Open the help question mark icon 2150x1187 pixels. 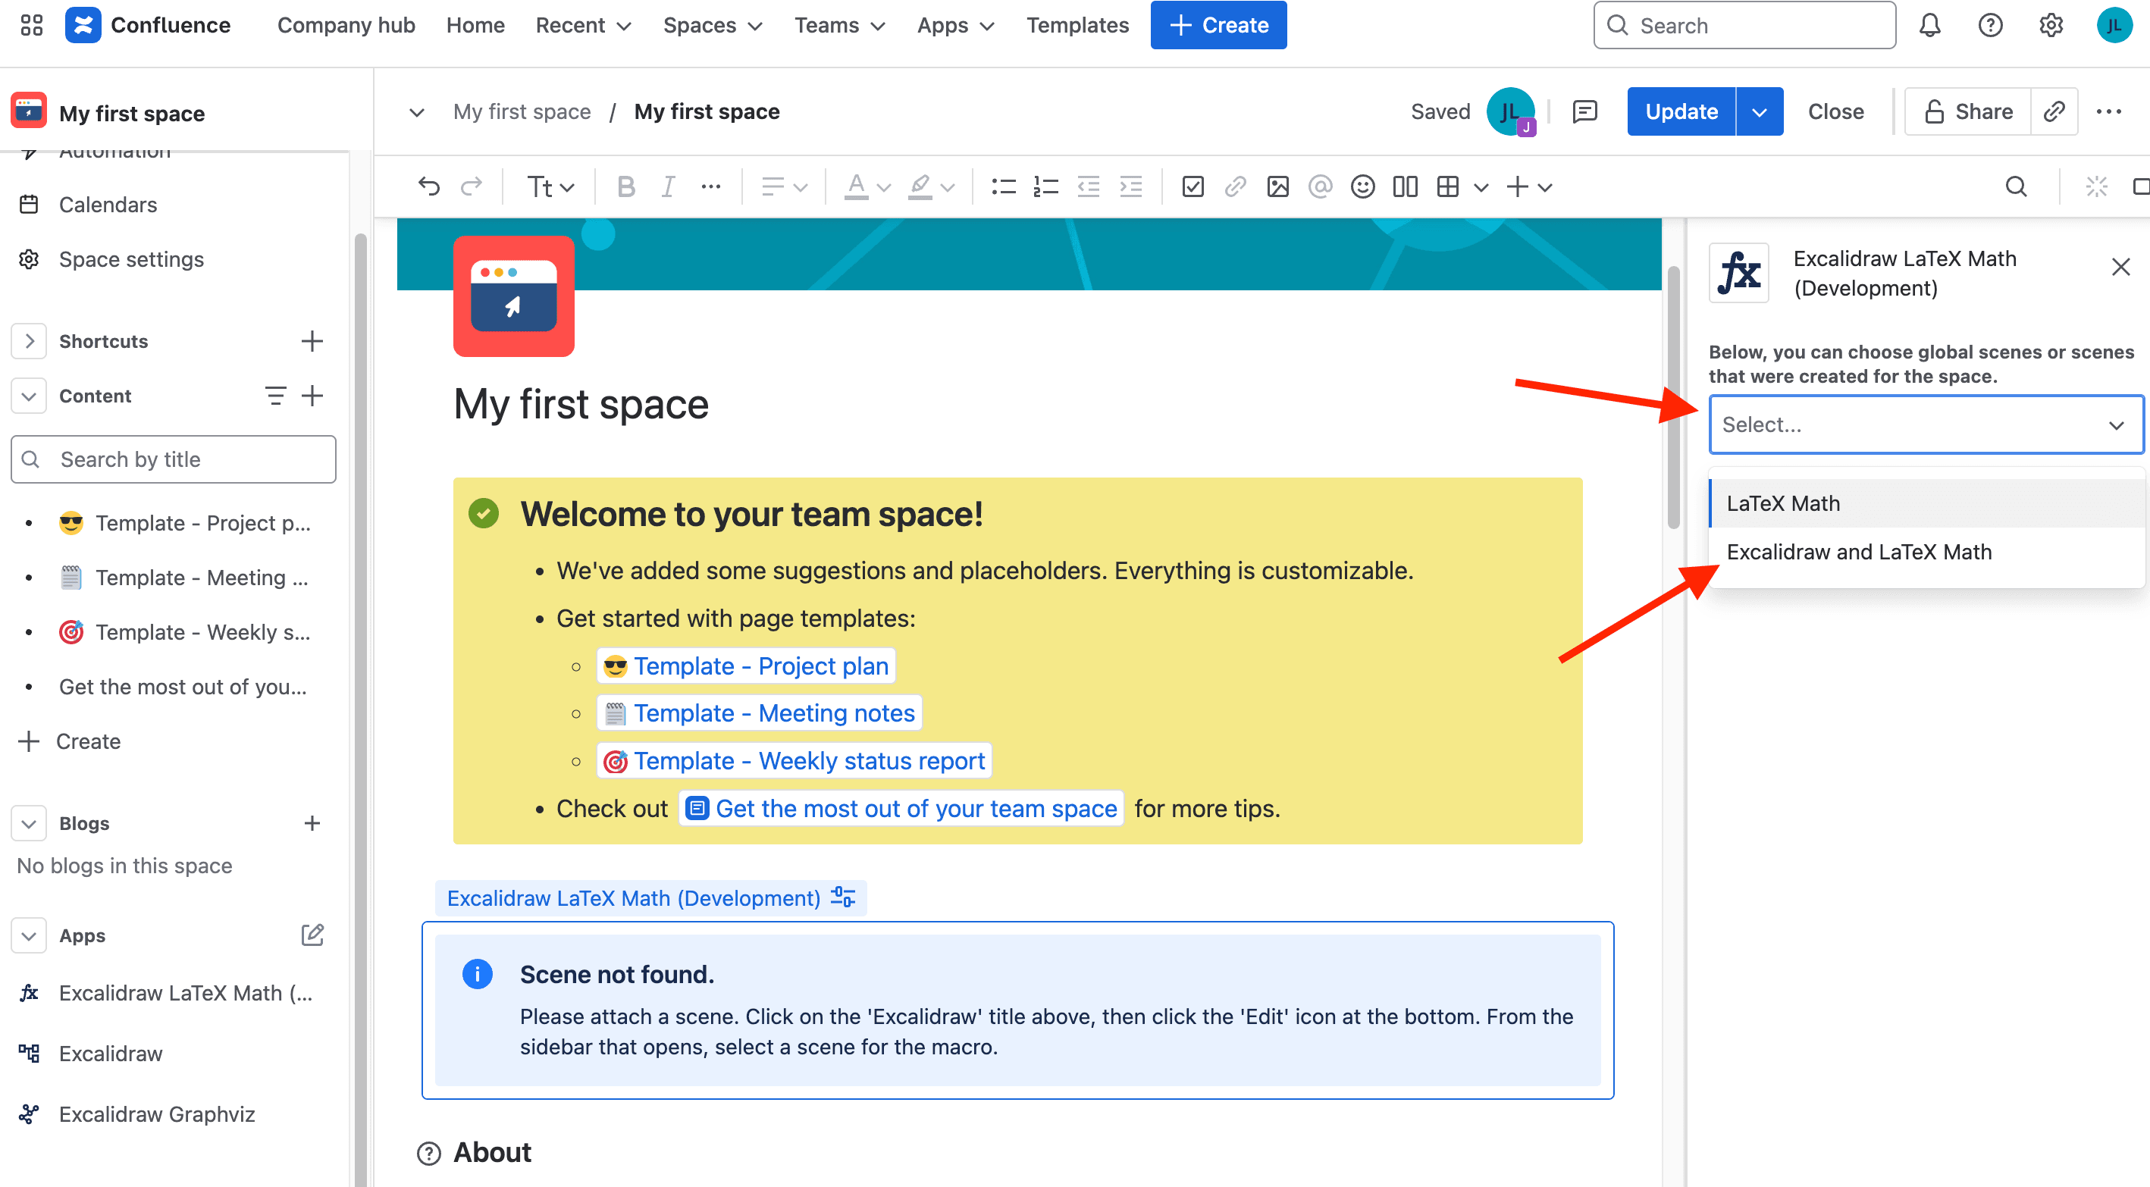tap(1990, 25)
